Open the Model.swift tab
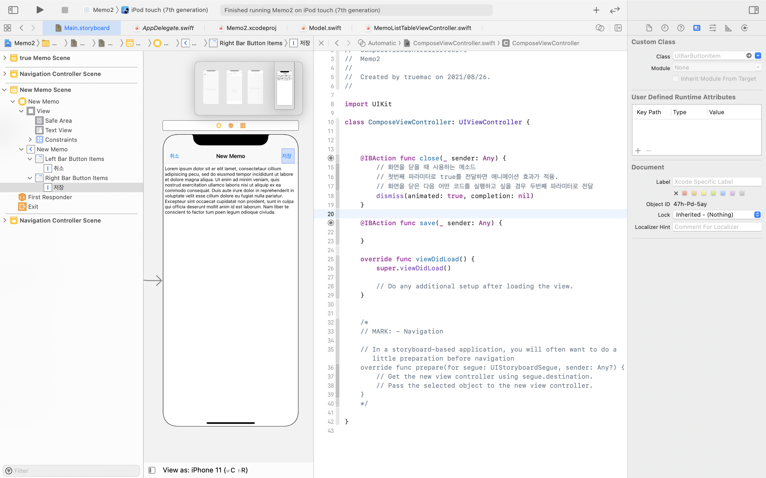 pyautogui.click(x=324, y=28)
